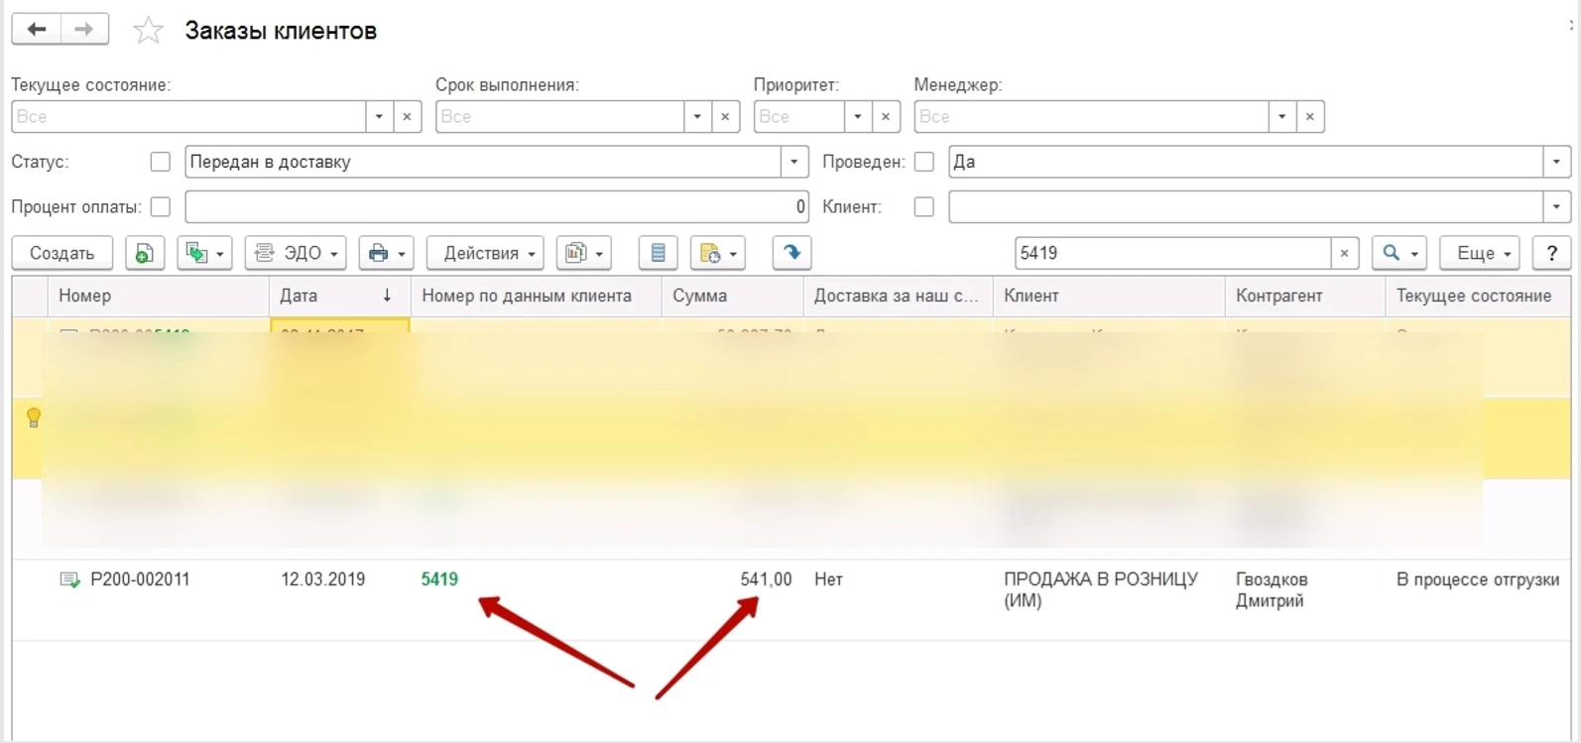
Task: Click the blue curved arrow icon
Action: 791,253
